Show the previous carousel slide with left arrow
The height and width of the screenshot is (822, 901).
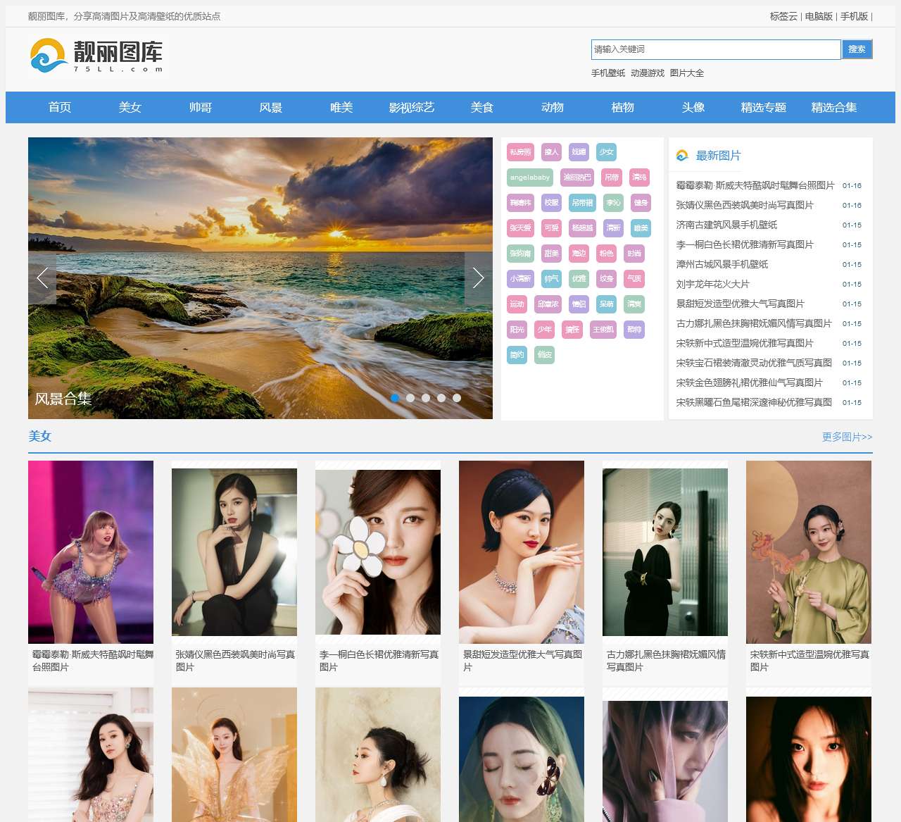coord(42,278)
